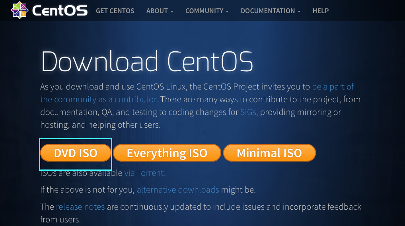Open the GET CENTOS page
The image size is (405, 226).
click(x=115, y=11)
